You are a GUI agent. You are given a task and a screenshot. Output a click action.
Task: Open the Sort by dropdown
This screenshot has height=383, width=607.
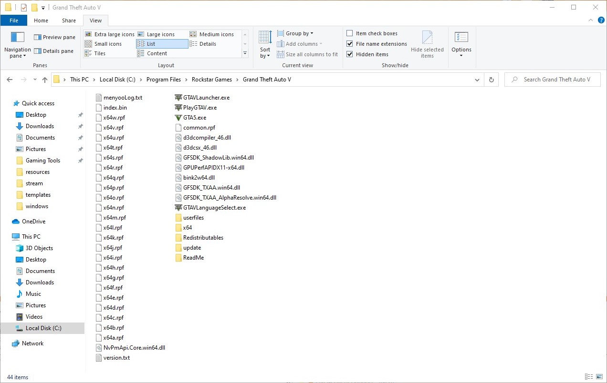[265, 45]
